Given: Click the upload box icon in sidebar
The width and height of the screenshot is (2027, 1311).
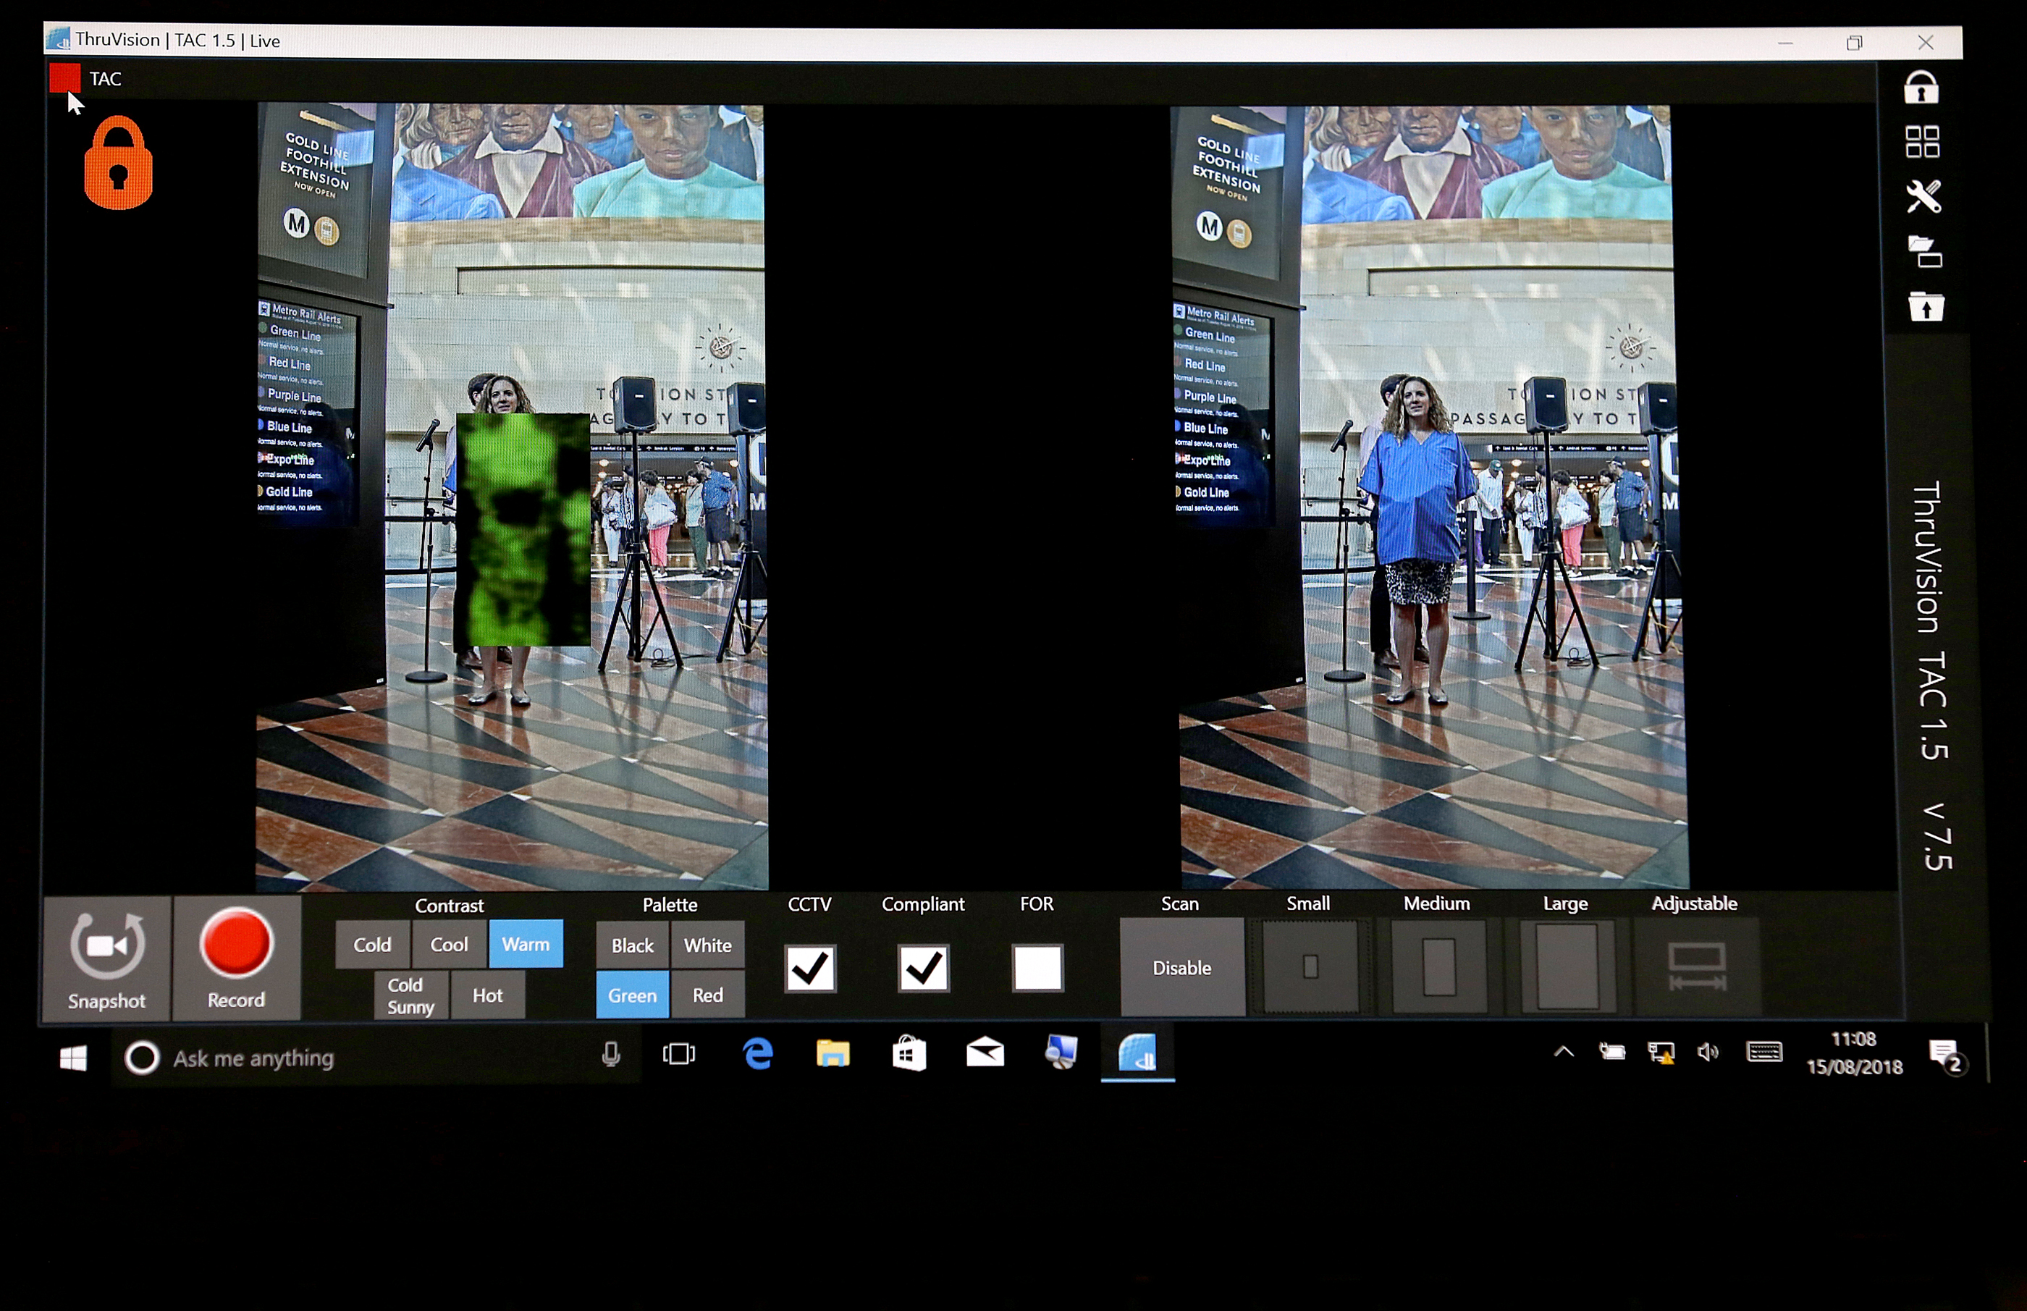Looking at the screenshot, I should pos(1925,306).
